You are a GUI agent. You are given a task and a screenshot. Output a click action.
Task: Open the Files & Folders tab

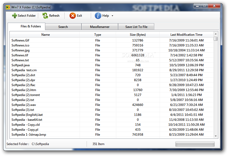click(x=26, y=26)
